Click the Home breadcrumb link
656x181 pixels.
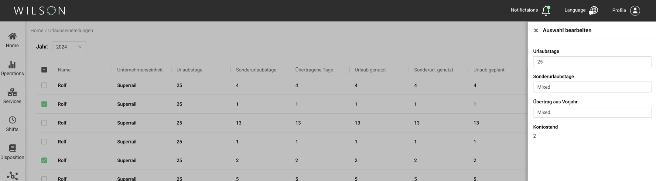(x=37, y=31)
